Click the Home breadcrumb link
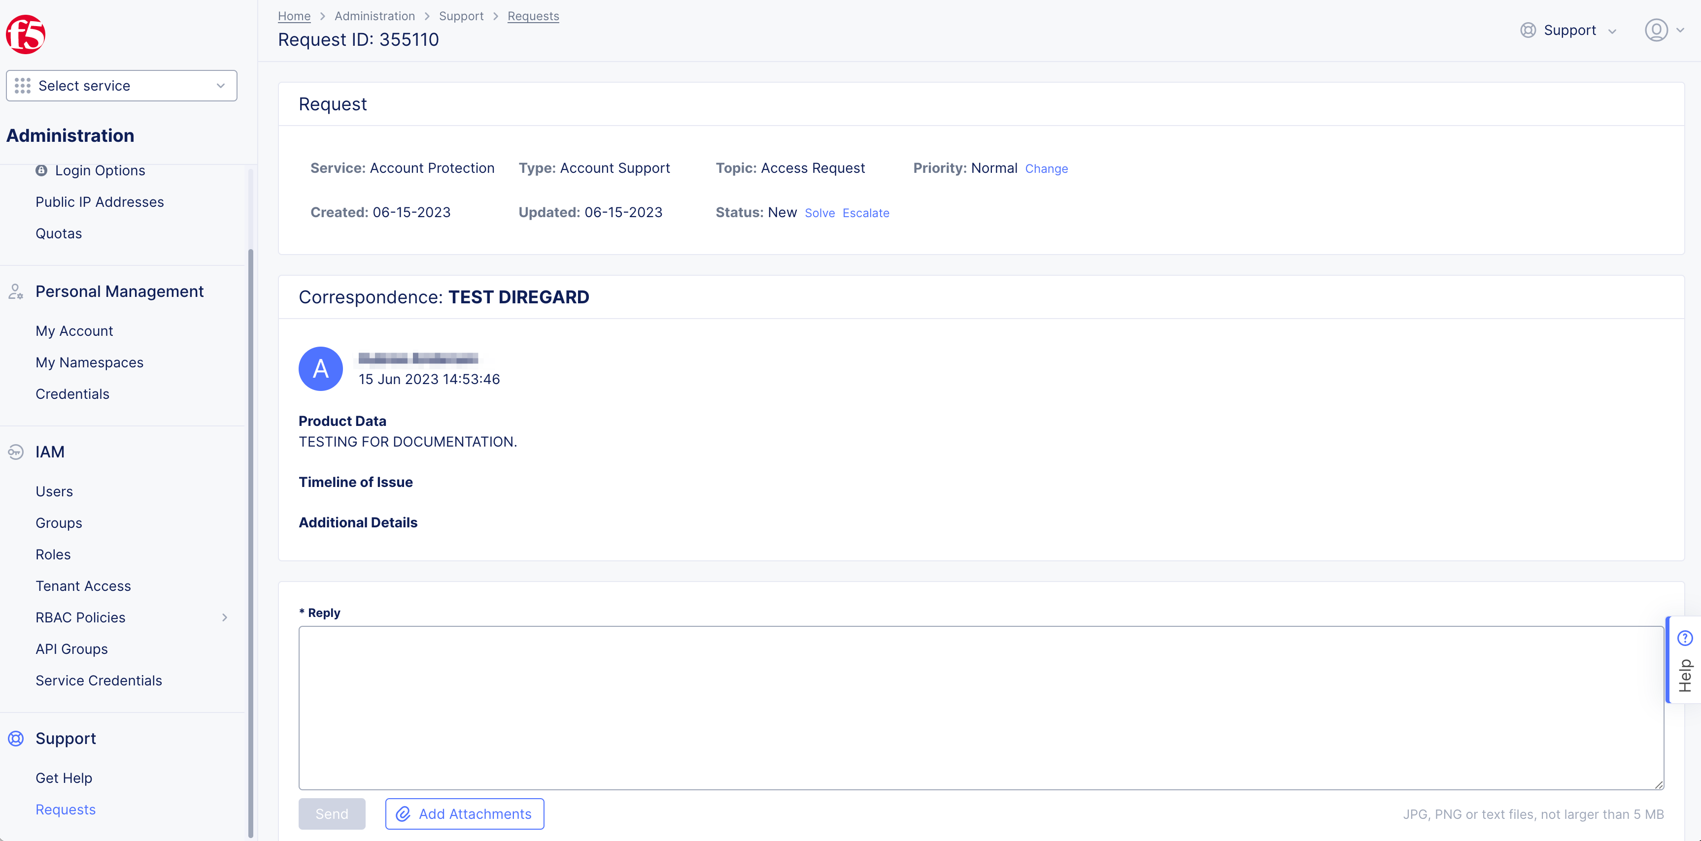Viewport: 1701px width, 841px height. (294, 16)
